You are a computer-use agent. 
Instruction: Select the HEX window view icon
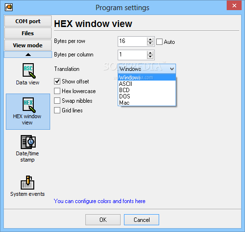[x=28, y=111]
